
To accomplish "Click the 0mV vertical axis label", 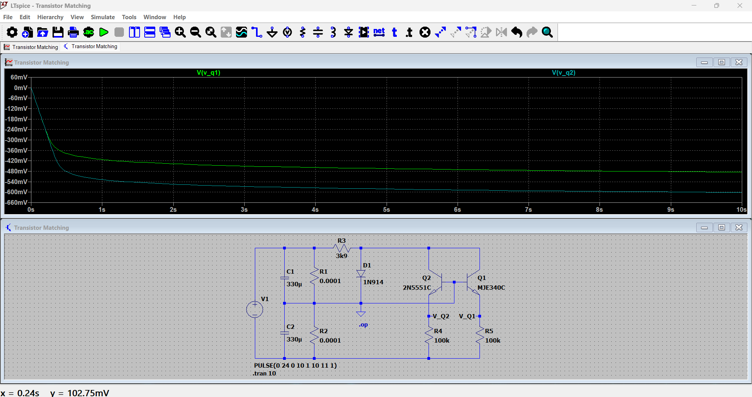I will tap(21, 88).
